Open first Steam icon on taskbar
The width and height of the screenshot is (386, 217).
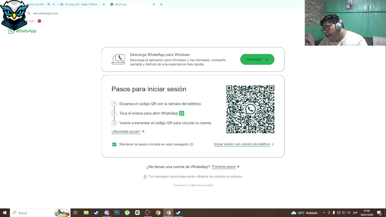[96, 213]
